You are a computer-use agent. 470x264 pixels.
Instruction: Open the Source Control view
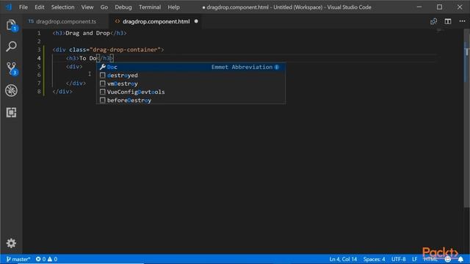tap(12, 68)
